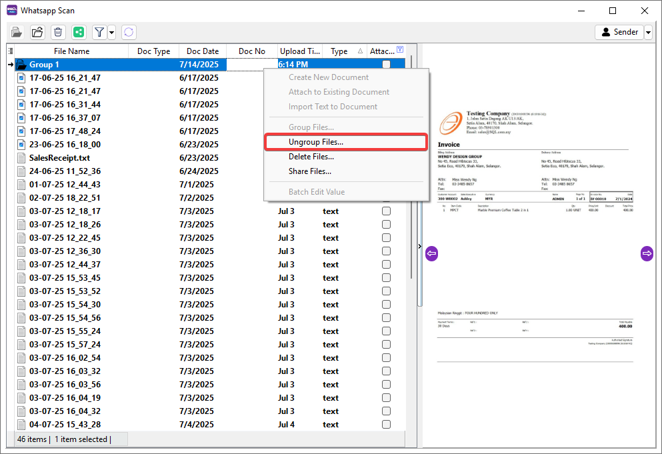Click the 7/14/2025 date of Group 1
Image resolution: width=662 pixels, height=454 pixels.
pyautogui.click(x=199, y=65)
